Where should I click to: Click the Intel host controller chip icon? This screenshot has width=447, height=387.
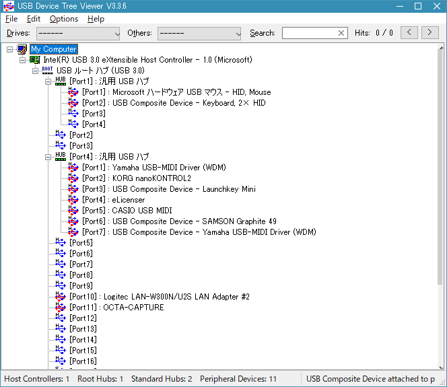(35, 60)
